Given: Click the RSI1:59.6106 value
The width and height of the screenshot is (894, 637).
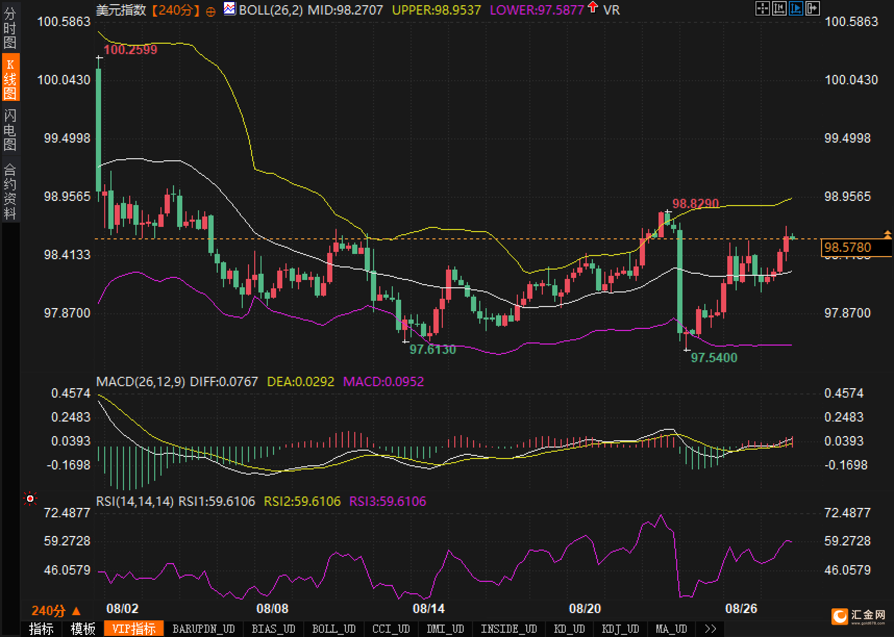Looking at the screenshot, I should (x=217, y=501).
